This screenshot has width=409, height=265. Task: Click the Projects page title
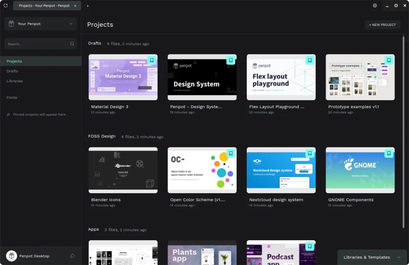[100, 25]
